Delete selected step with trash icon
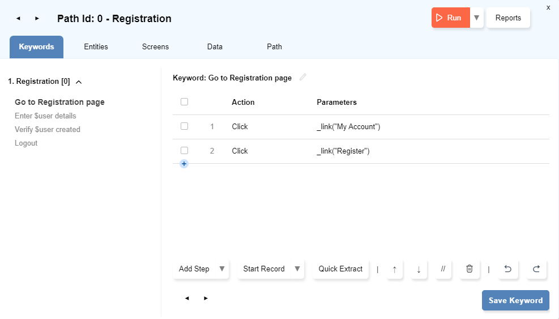Viewport: 559px width, 319px height. click(x=469, y=269)
